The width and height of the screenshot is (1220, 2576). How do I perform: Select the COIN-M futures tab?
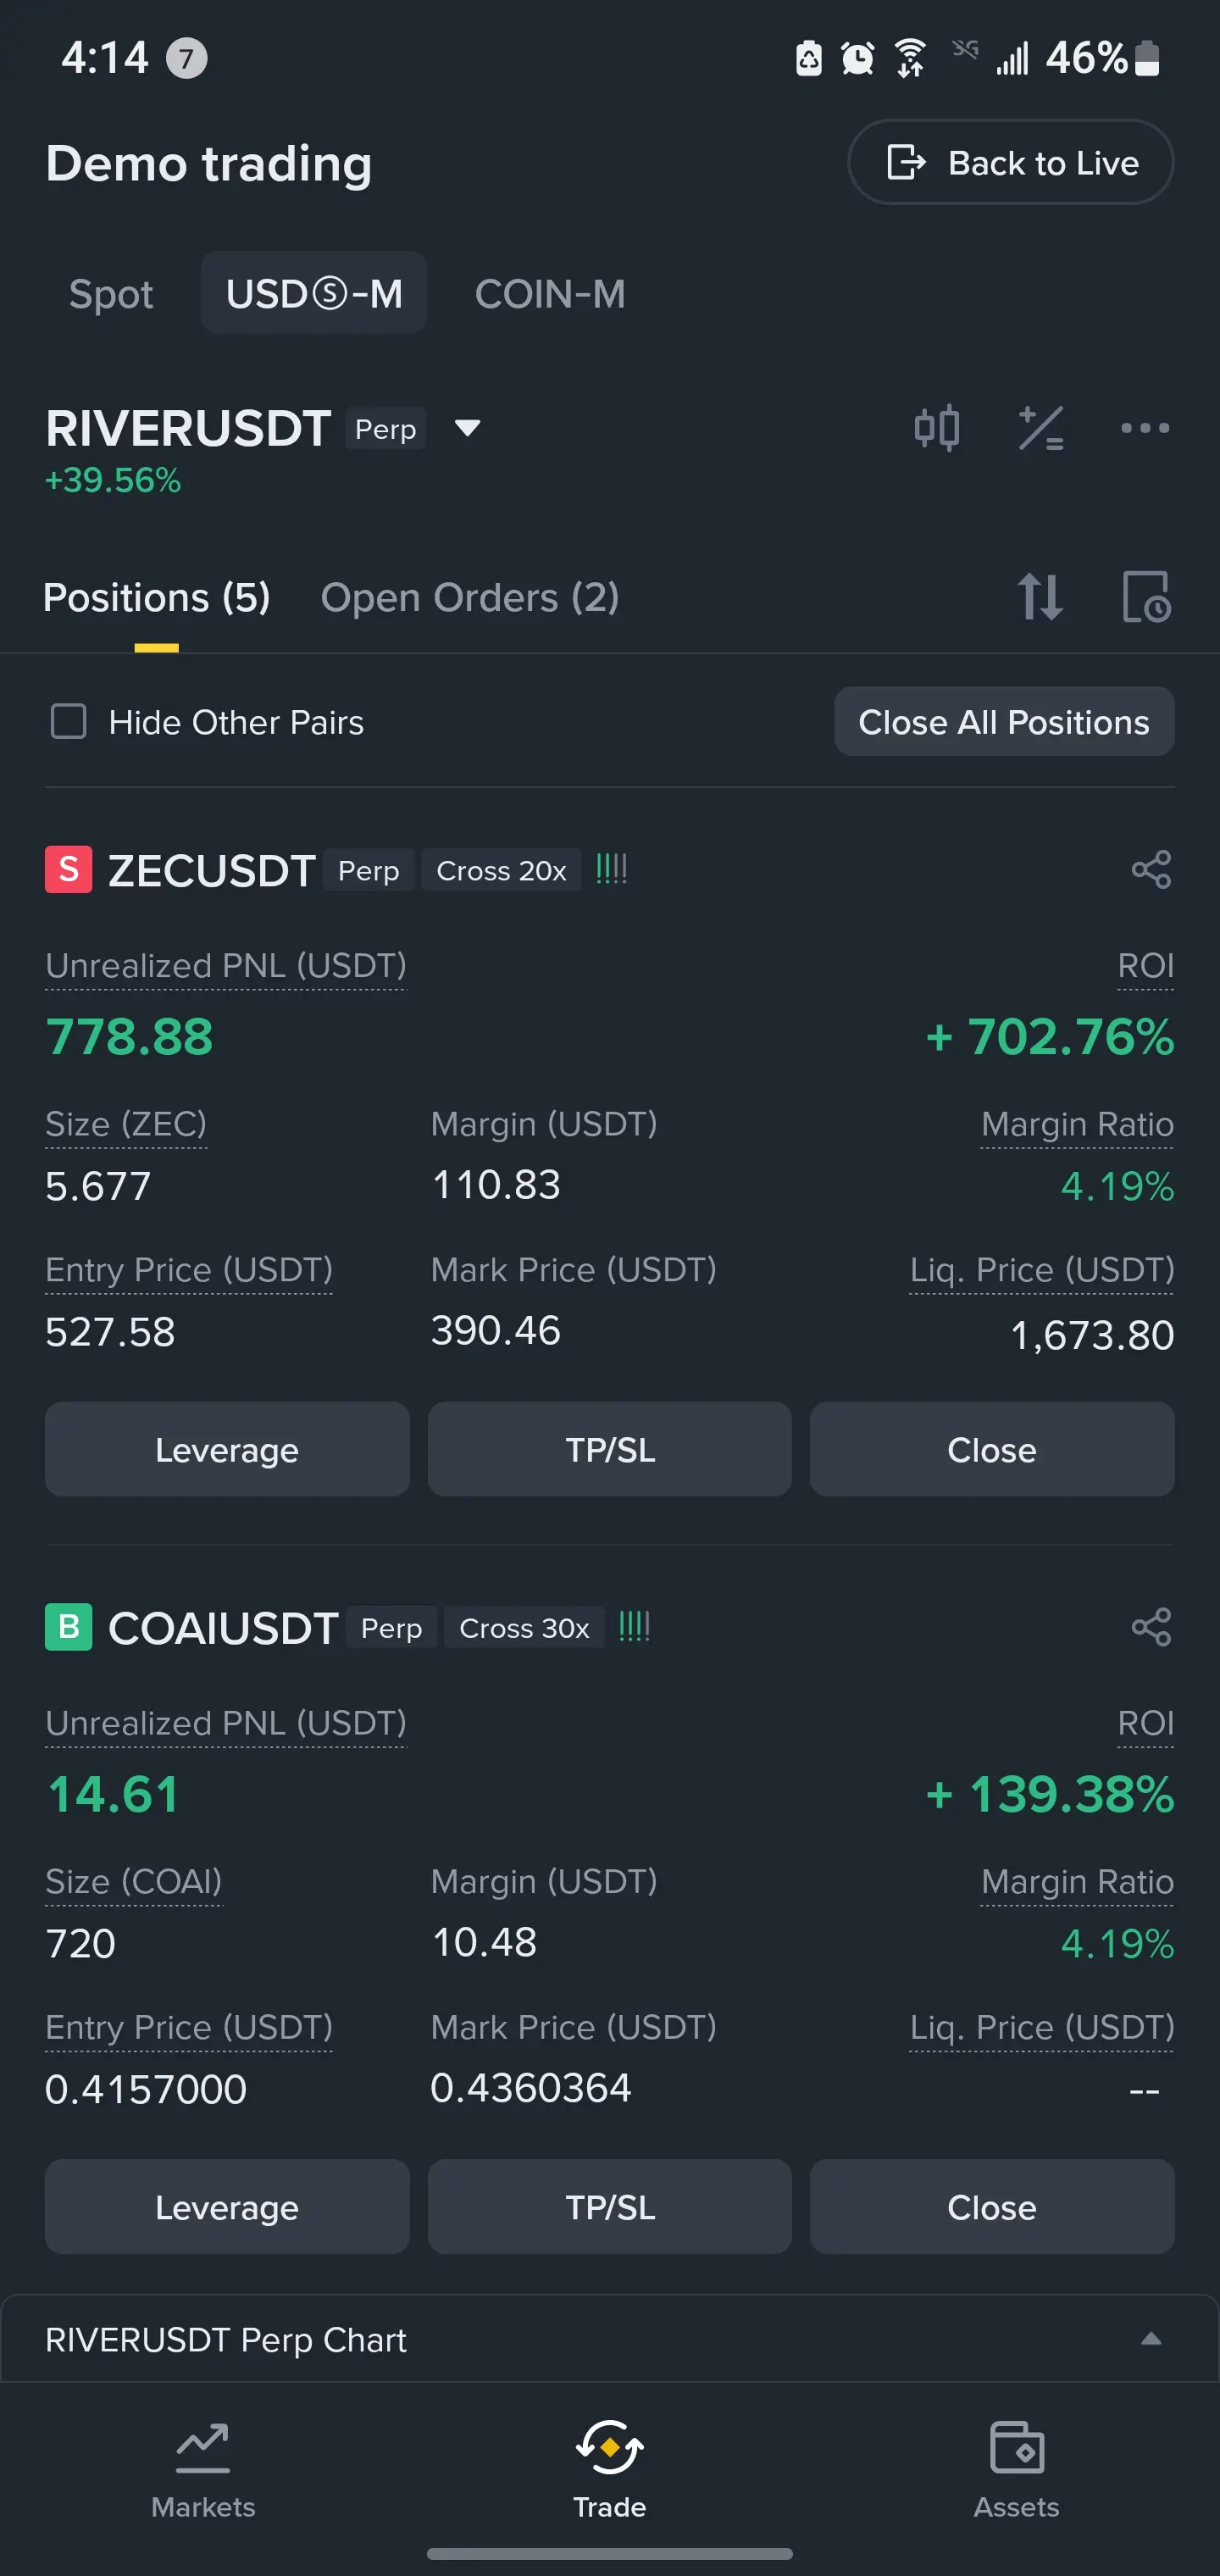pyautogui.click(x=550, y=294)
